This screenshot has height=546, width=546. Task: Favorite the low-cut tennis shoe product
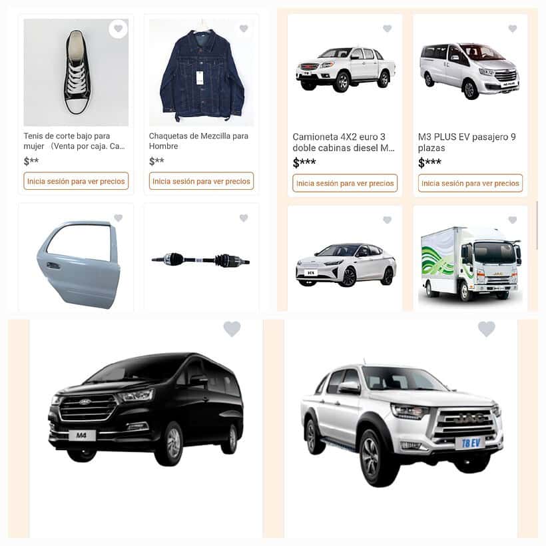118,29
